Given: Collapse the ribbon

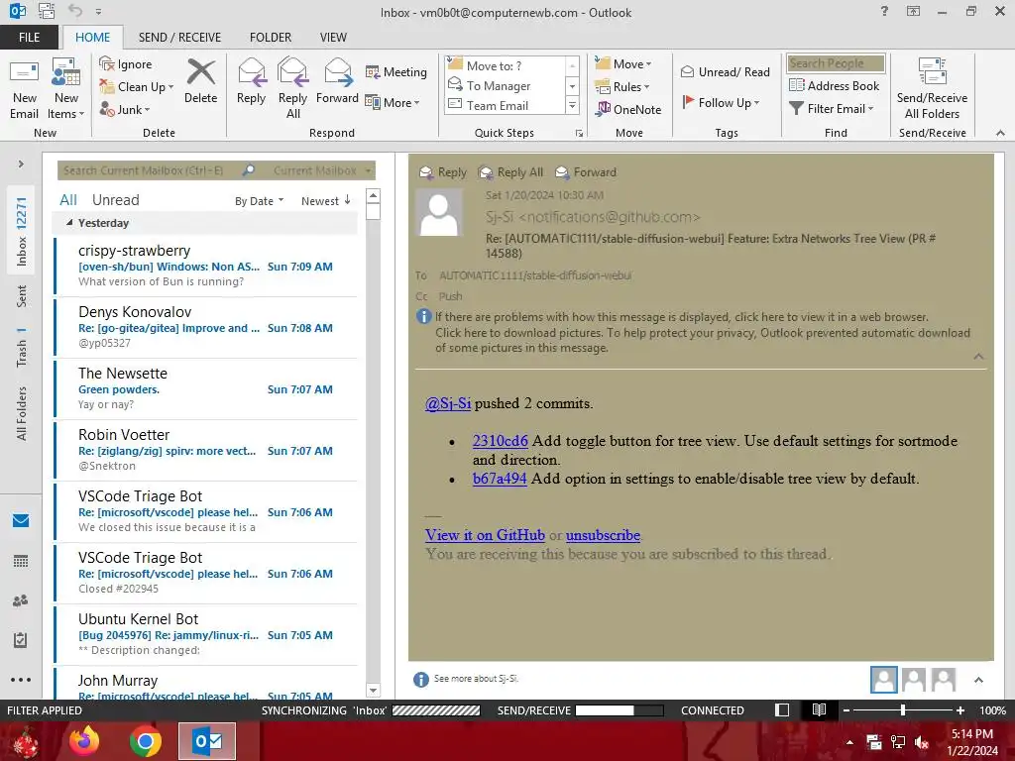Looking at the screenshot, I should [1000, 133].
